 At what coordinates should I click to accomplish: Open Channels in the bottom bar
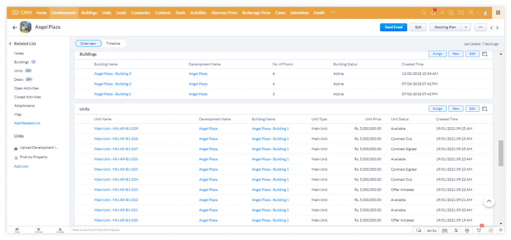click(x=38, y=230)
